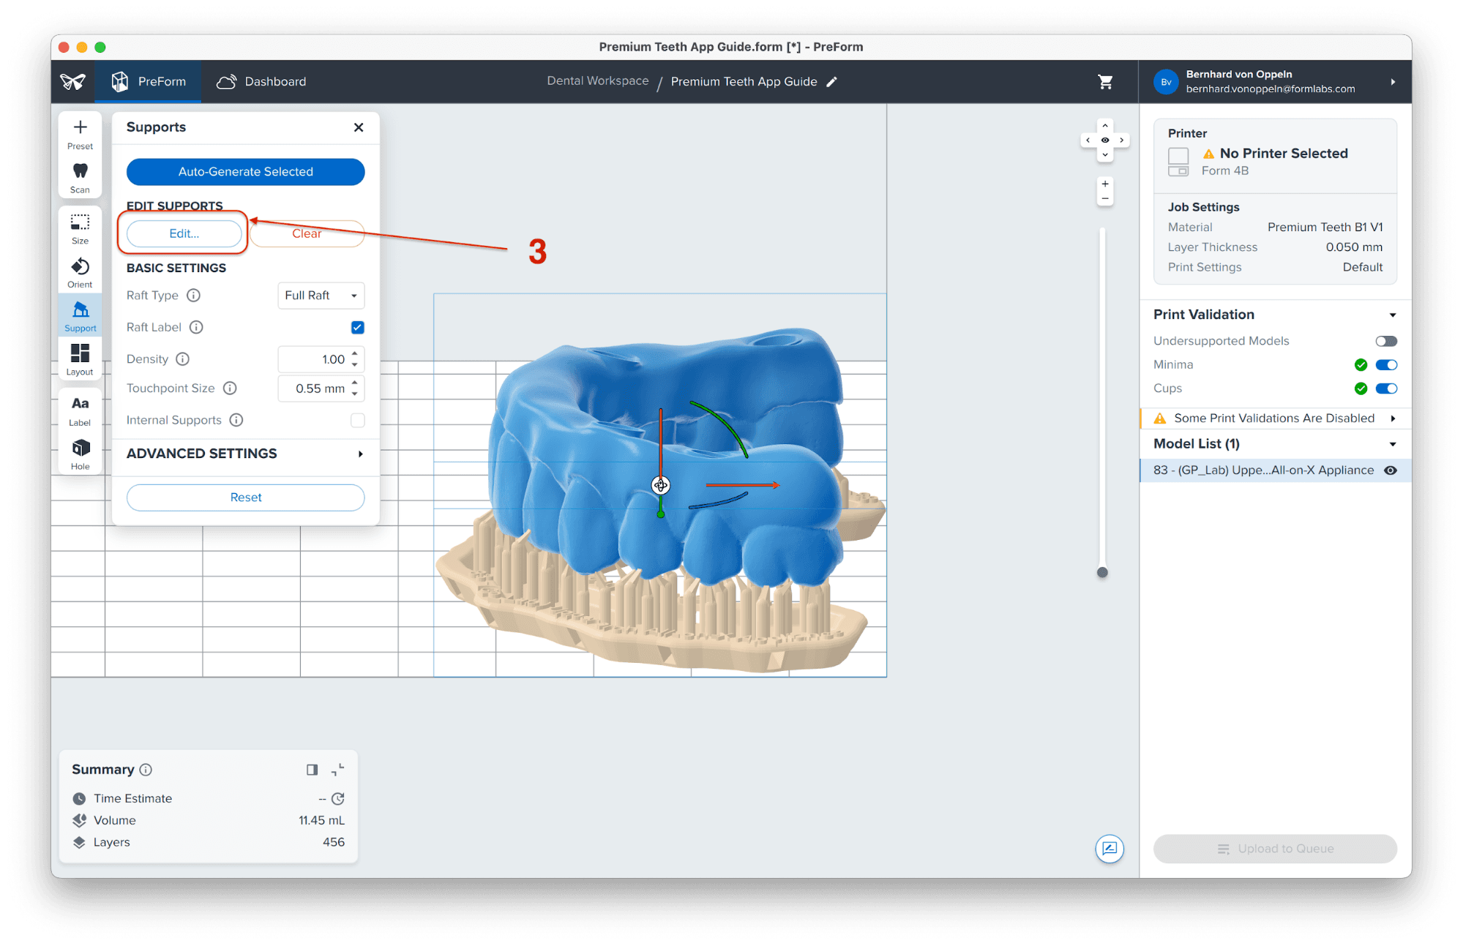Click the shopping cart icon
Viewport: 1463px width, 946px height.
click(1105, 82)
